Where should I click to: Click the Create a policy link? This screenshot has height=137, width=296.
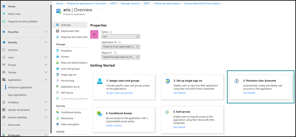click(114, 125)
